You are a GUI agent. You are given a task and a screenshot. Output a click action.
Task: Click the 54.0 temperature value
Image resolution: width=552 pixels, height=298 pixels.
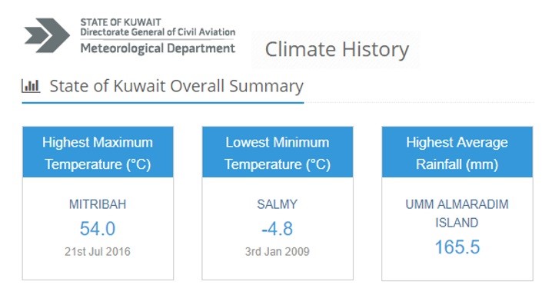tap(98, 229)
